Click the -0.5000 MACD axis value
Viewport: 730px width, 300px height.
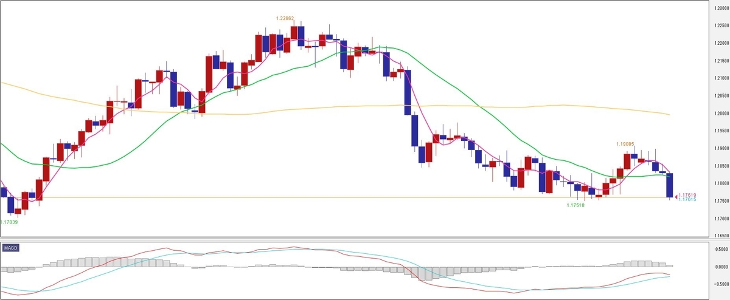click(720, 284)
